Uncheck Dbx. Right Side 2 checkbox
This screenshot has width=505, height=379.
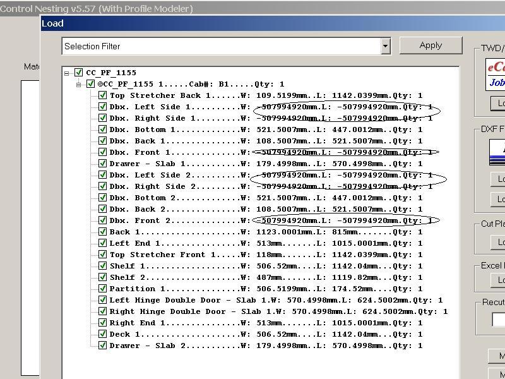(x=102, y=186)
